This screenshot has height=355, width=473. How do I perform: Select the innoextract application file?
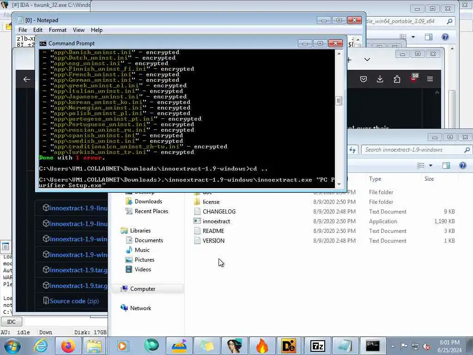click(216, 221)
